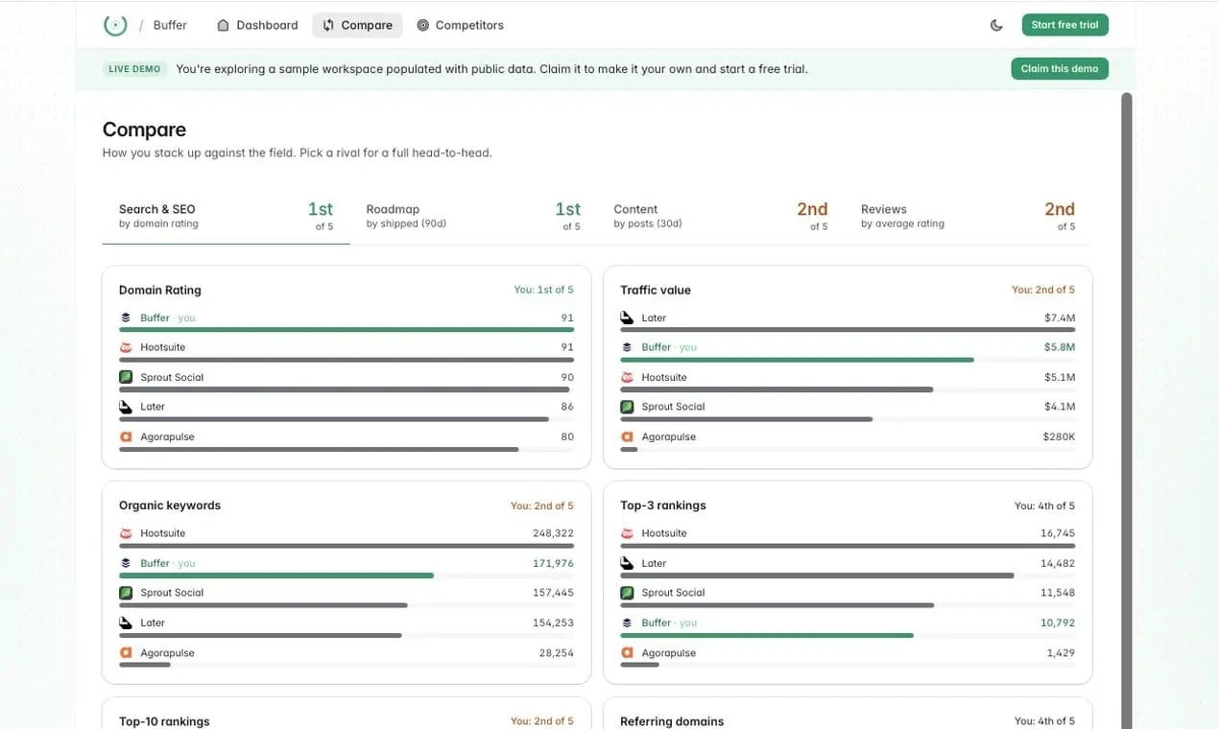Click Hootsuite's 248,322 keywords value
Screen dimensions: 1219x729
(x=553, y=533)
